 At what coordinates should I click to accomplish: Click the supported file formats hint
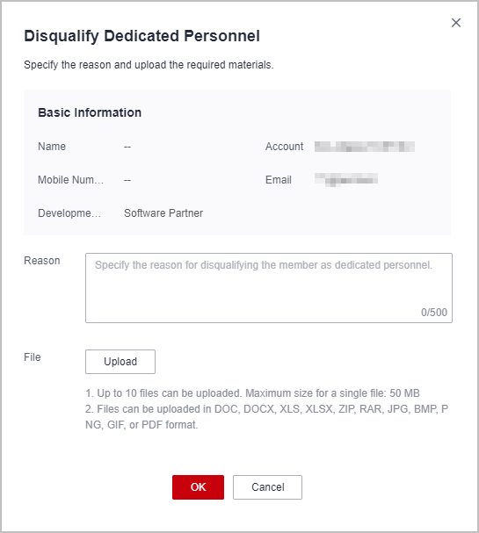266,417
